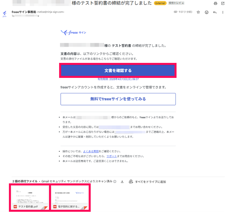Click the 文書を確認する button
This screenshot has width=232, height=213.
(118, 71)
